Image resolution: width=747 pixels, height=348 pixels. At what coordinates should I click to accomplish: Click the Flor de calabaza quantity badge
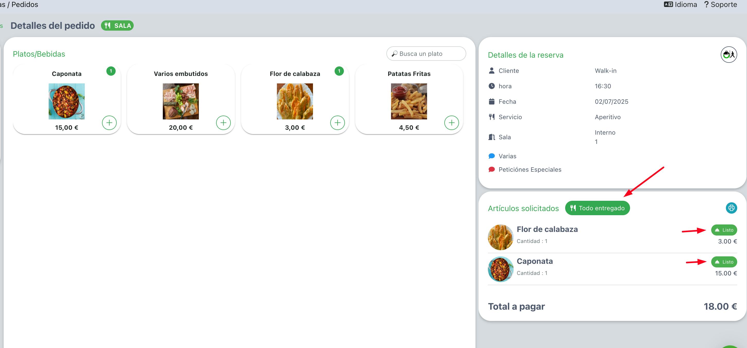[339, 71]
